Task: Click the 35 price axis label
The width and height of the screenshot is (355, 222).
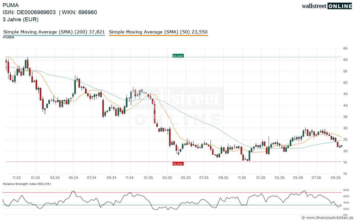Action: coord(345,117)
